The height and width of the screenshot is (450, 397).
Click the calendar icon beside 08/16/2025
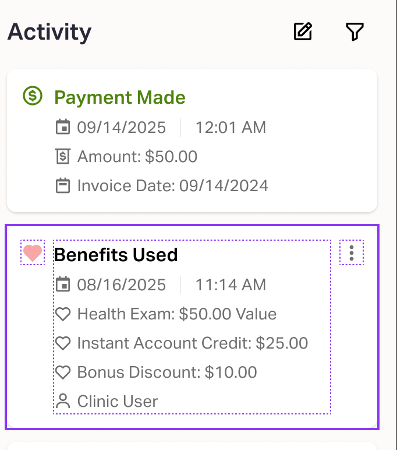pyautogui.click(x=62, y=284)
